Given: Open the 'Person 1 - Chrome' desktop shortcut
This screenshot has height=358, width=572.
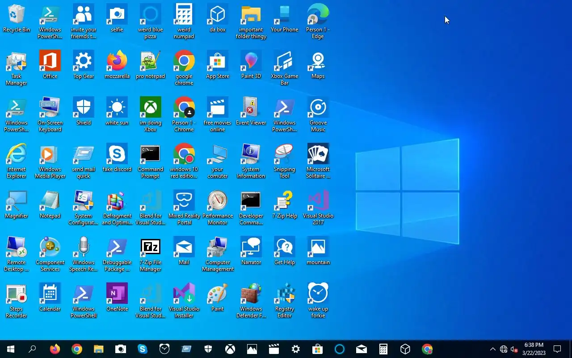Looking at the screenshot, I should click(x=184, y=115).
